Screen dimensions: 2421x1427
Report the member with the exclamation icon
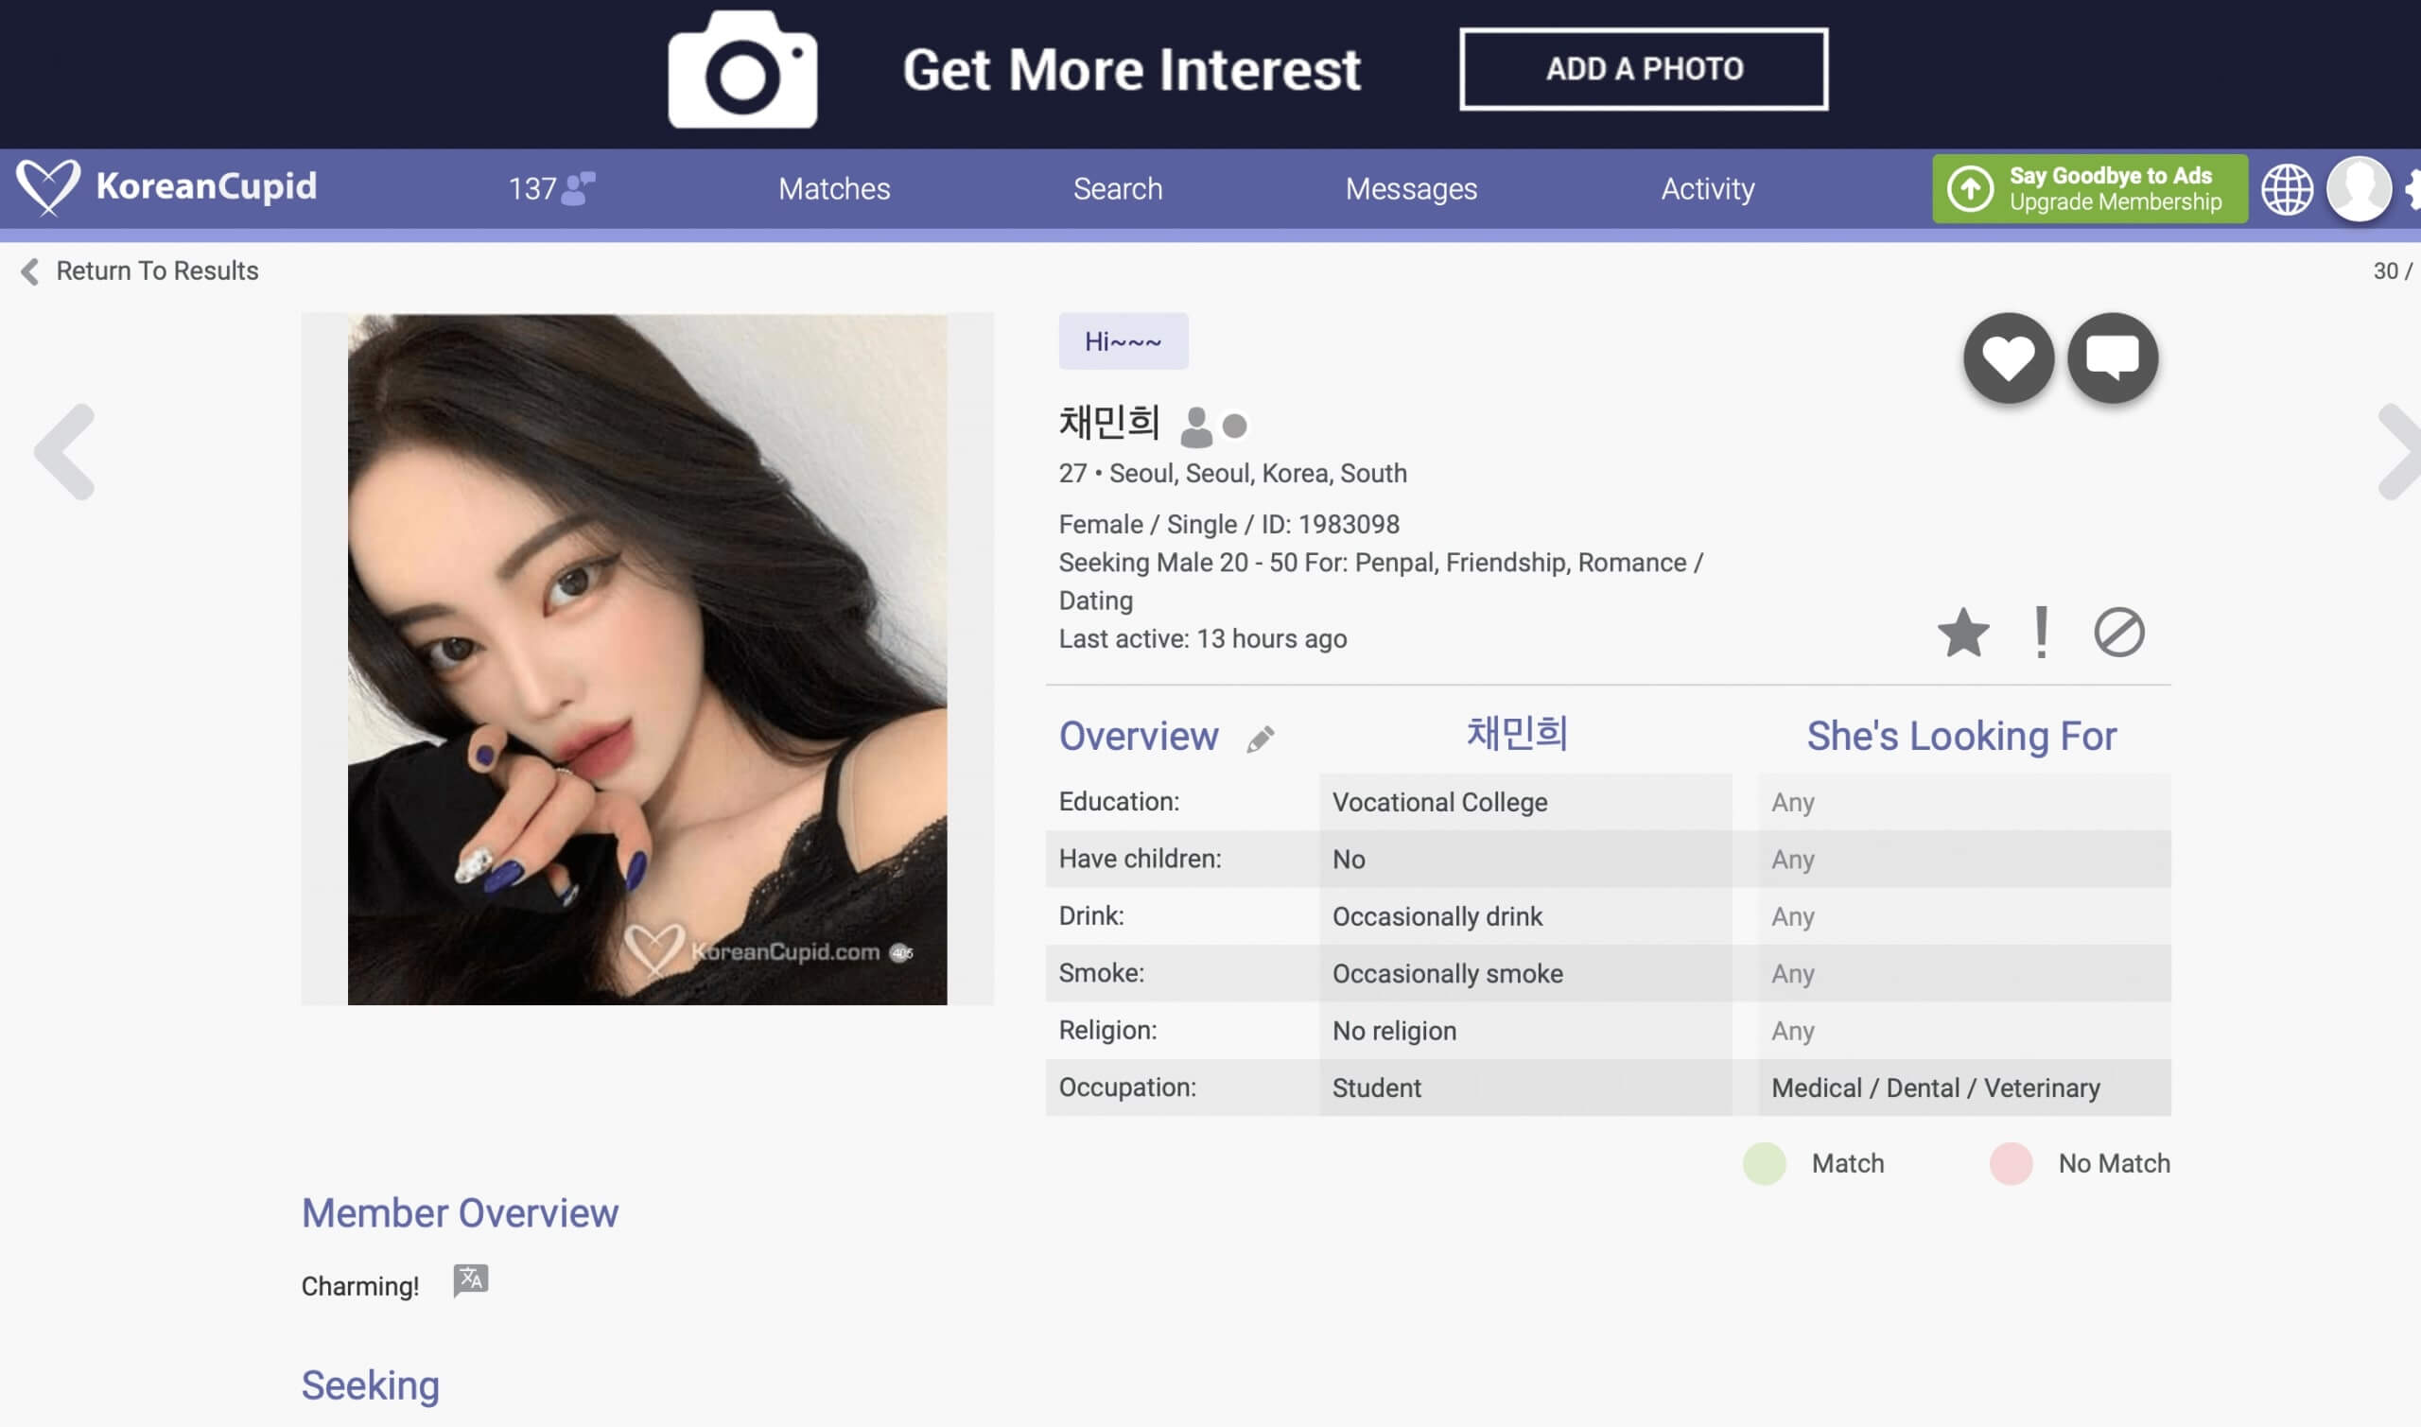pyautogui.click(x=2040, y=633)
